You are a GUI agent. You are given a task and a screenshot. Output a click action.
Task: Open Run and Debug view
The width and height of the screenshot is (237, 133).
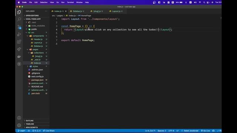click(19, 34)
